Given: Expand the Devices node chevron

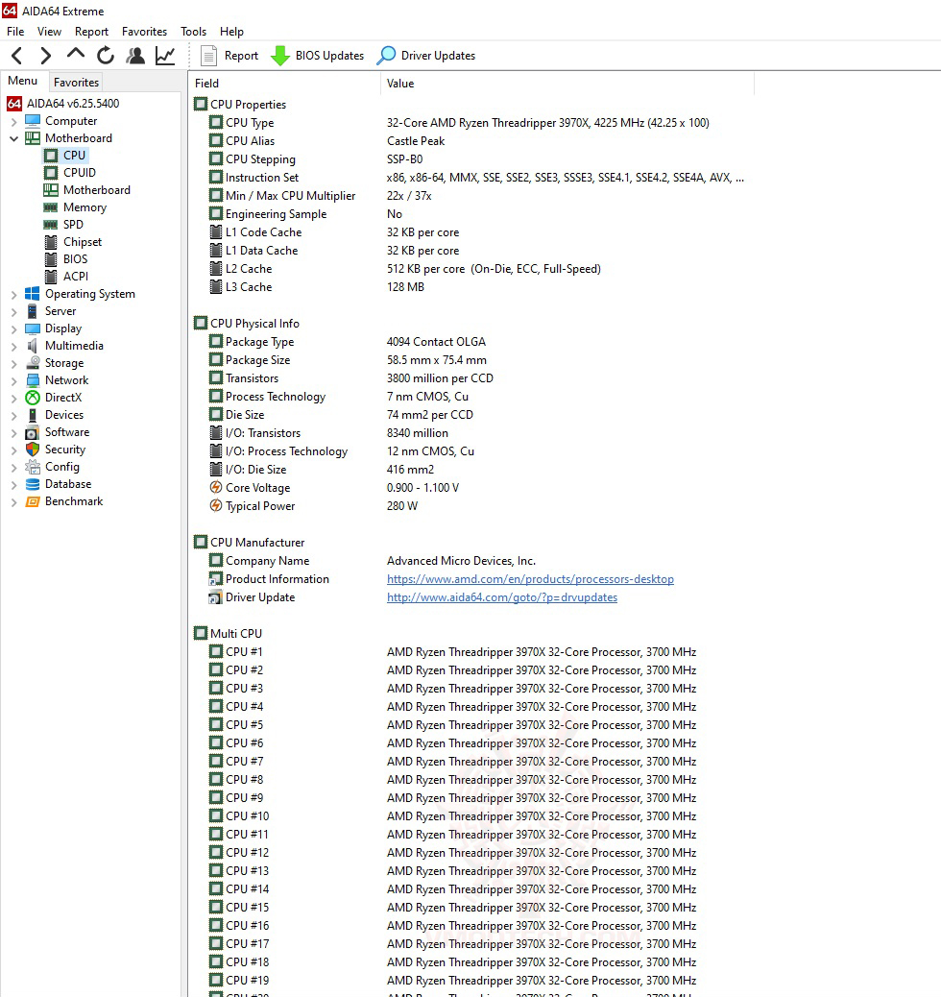Looking at the screenshot, I should click(14, 415).
